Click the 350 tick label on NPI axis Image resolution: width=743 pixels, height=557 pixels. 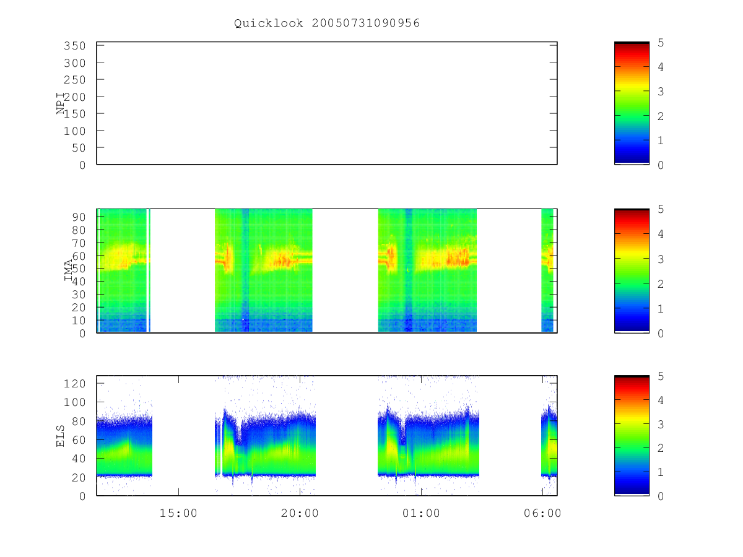tap(76, 46)
